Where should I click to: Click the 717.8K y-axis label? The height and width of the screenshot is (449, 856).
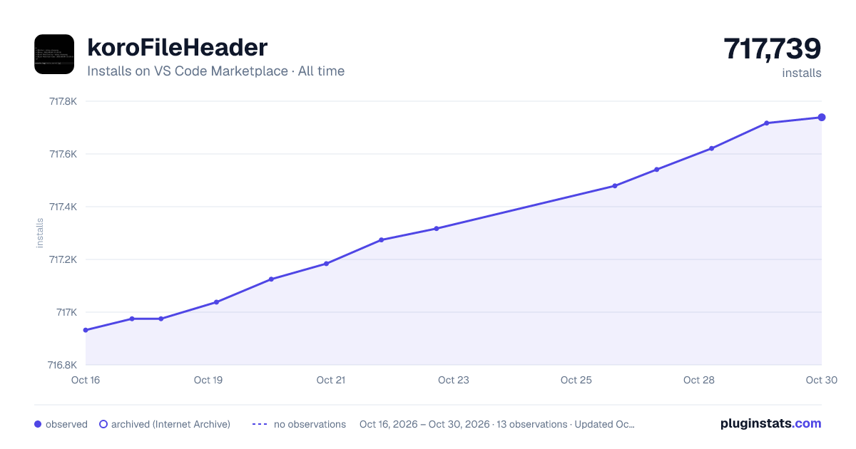click(63, 101)
